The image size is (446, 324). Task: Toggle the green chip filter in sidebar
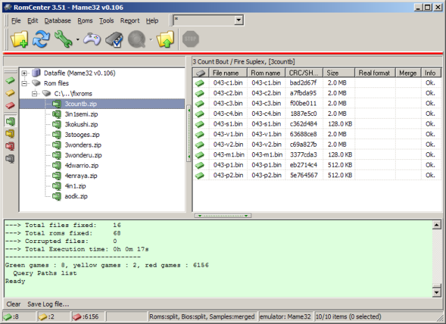pyautogui.click(x=10, y=80)
